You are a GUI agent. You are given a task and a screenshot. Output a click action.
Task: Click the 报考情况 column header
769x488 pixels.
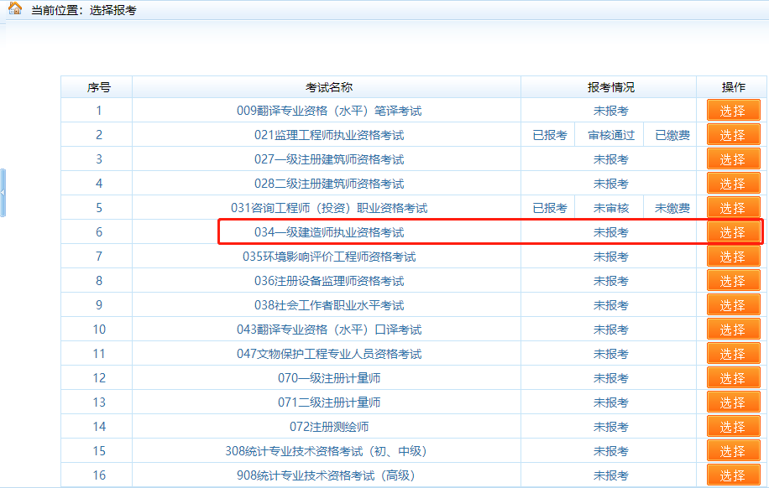(610, 87)
